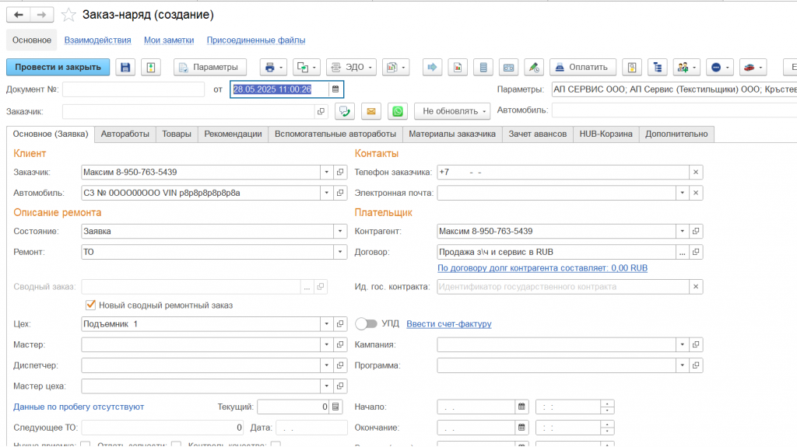Click the email envelope icon

tap(371, 111)
